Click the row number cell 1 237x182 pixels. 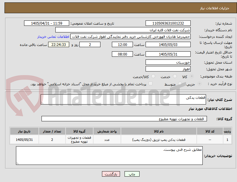click(x=227, y=140)
